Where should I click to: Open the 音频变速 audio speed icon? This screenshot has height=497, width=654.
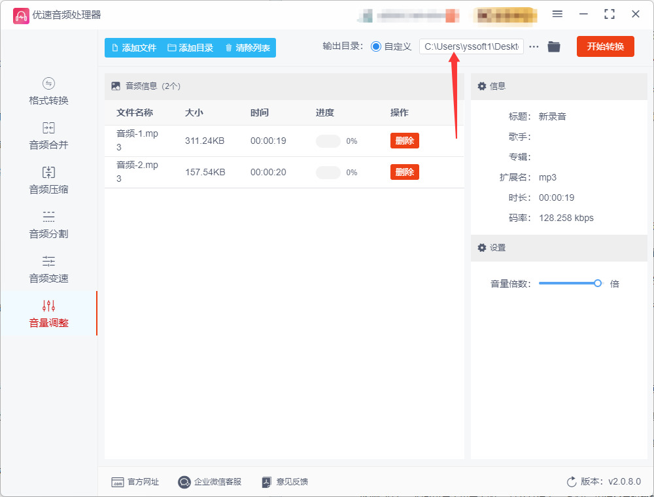tap(48, 261)
